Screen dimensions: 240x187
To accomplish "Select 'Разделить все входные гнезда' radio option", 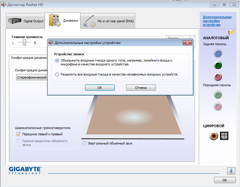I will [x=57, y=75].
